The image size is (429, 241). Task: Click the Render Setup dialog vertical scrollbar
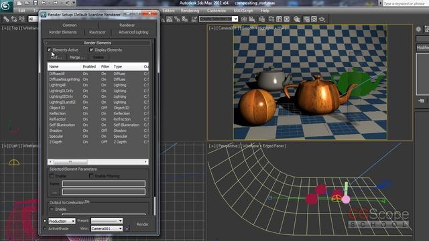tap(155, 206)
